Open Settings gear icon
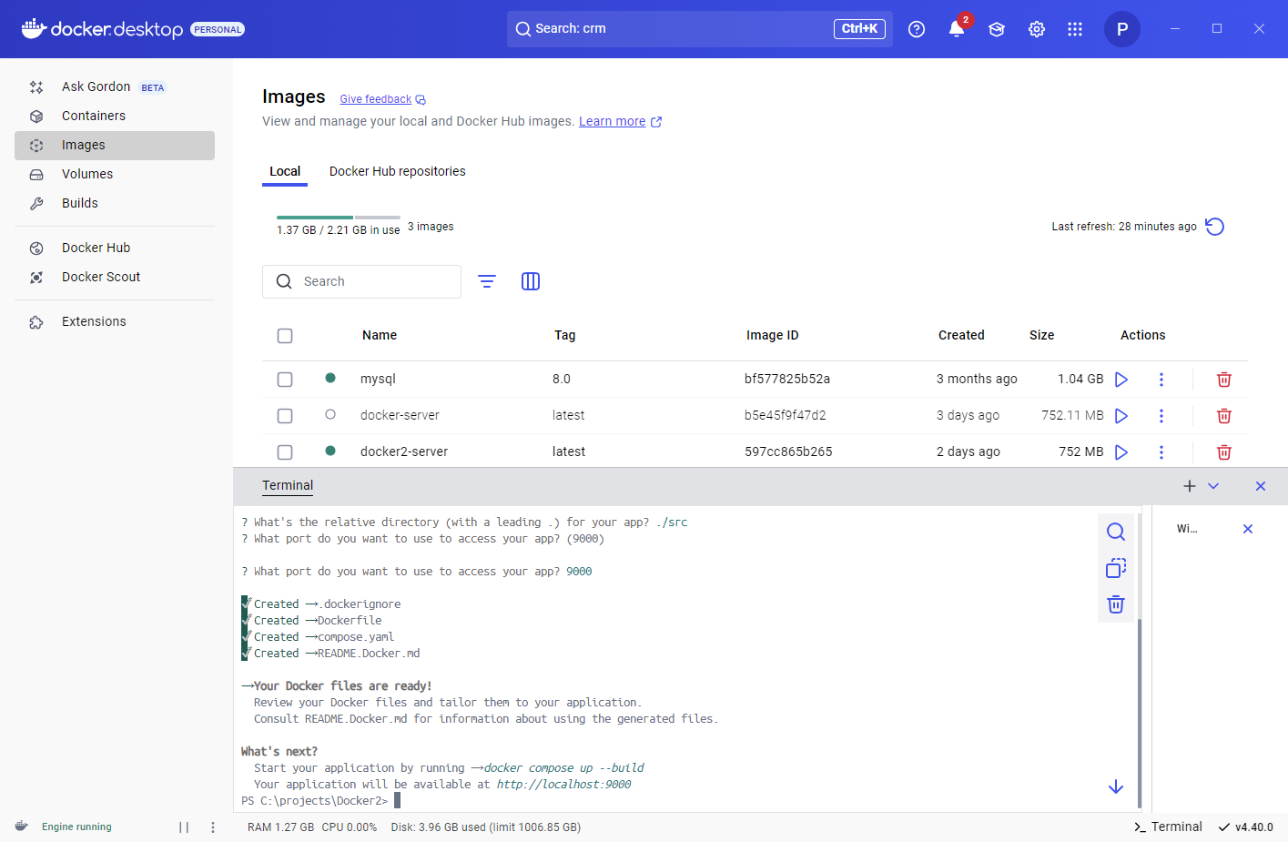 pos(1037,29)
